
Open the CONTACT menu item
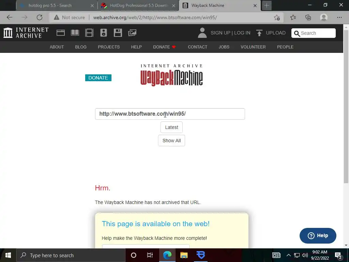(x=197, y=47)
